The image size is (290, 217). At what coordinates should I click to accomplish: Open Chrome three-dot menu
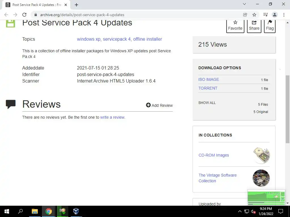(x=284, y=15)
